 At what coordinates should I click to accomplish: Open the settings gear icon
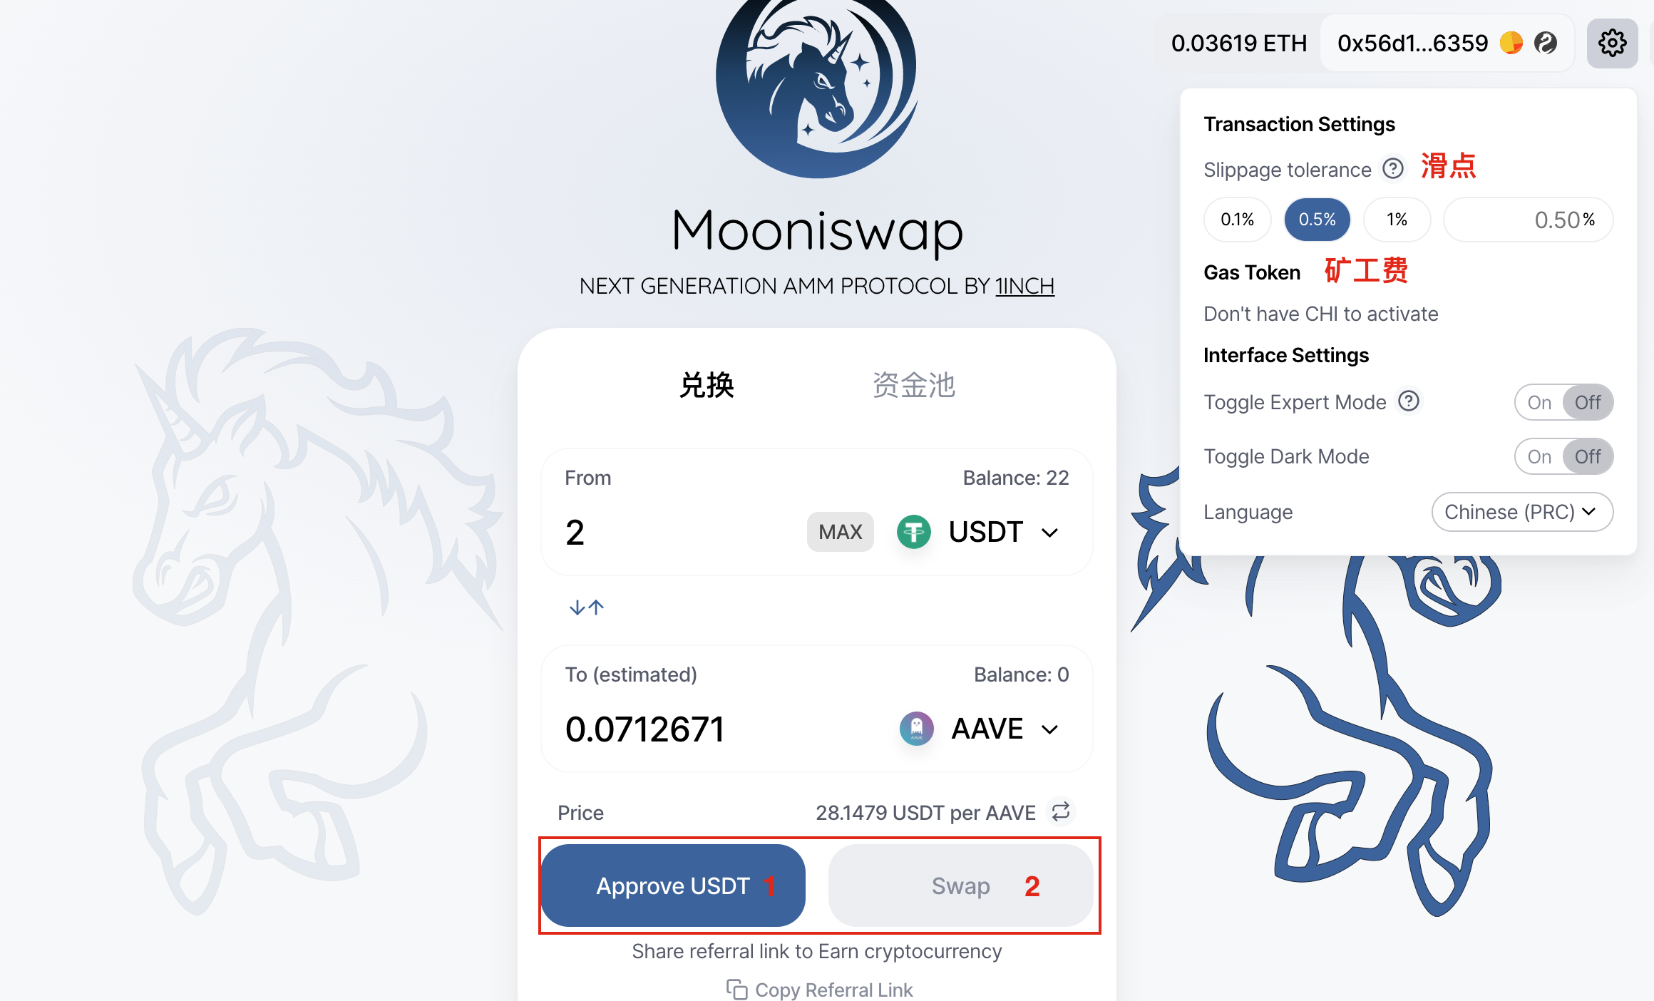(x=1612, y=43)
